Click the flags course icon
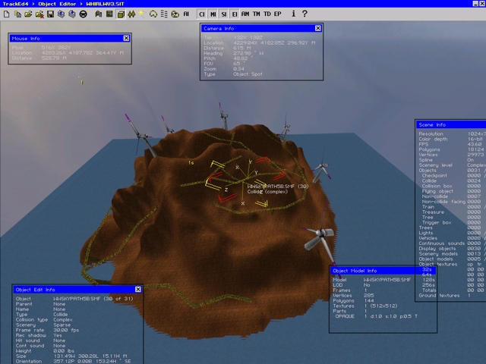This screenshot has height=364, width=486. tap(99, 14)
